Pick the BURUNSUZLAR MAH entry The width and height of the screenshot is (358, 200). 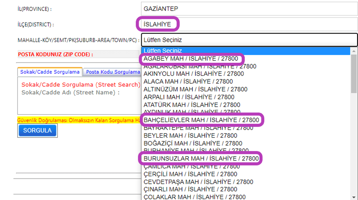point(201,158)
